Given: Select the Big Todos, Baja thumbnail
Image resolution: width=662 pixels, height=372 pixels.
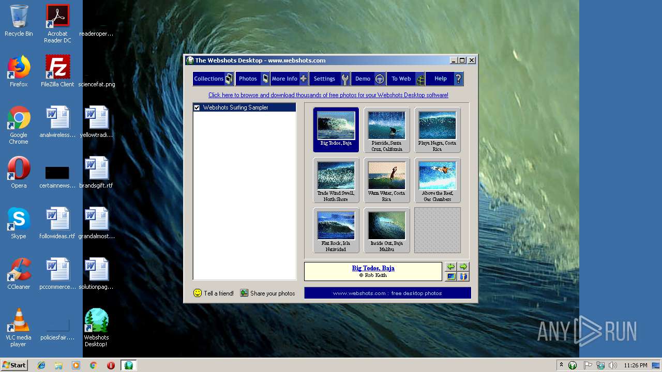Looking at the screenshot, I should [x=336, y=130].
